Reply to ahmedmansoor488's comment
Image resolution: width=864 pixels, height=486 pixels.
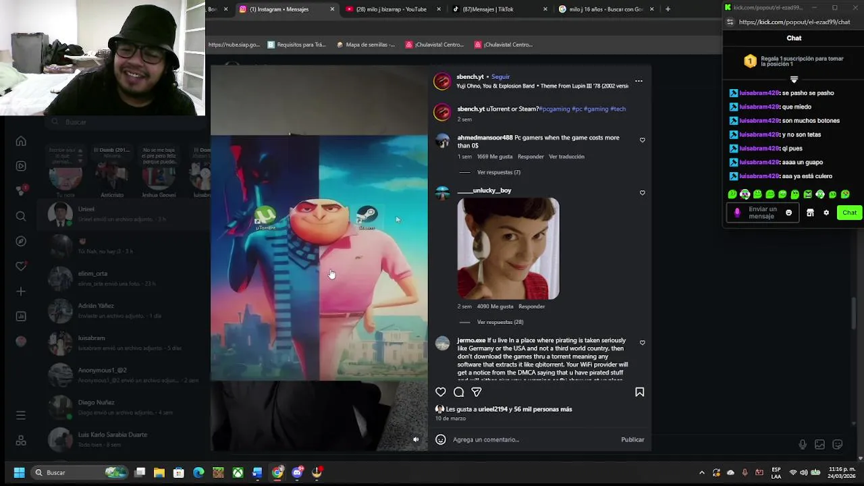531,157
